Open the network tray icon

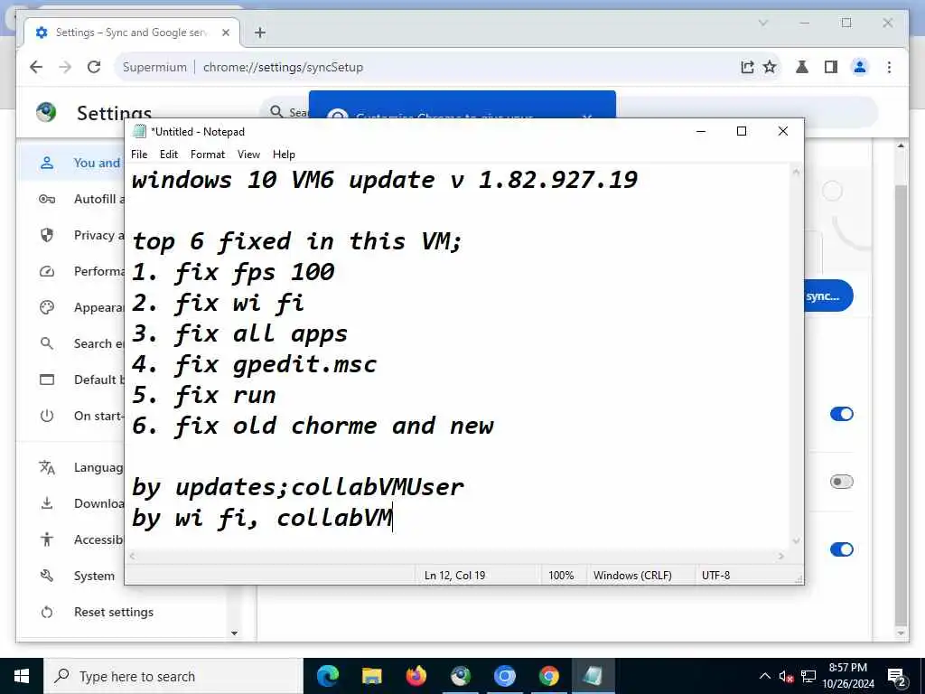808,676
